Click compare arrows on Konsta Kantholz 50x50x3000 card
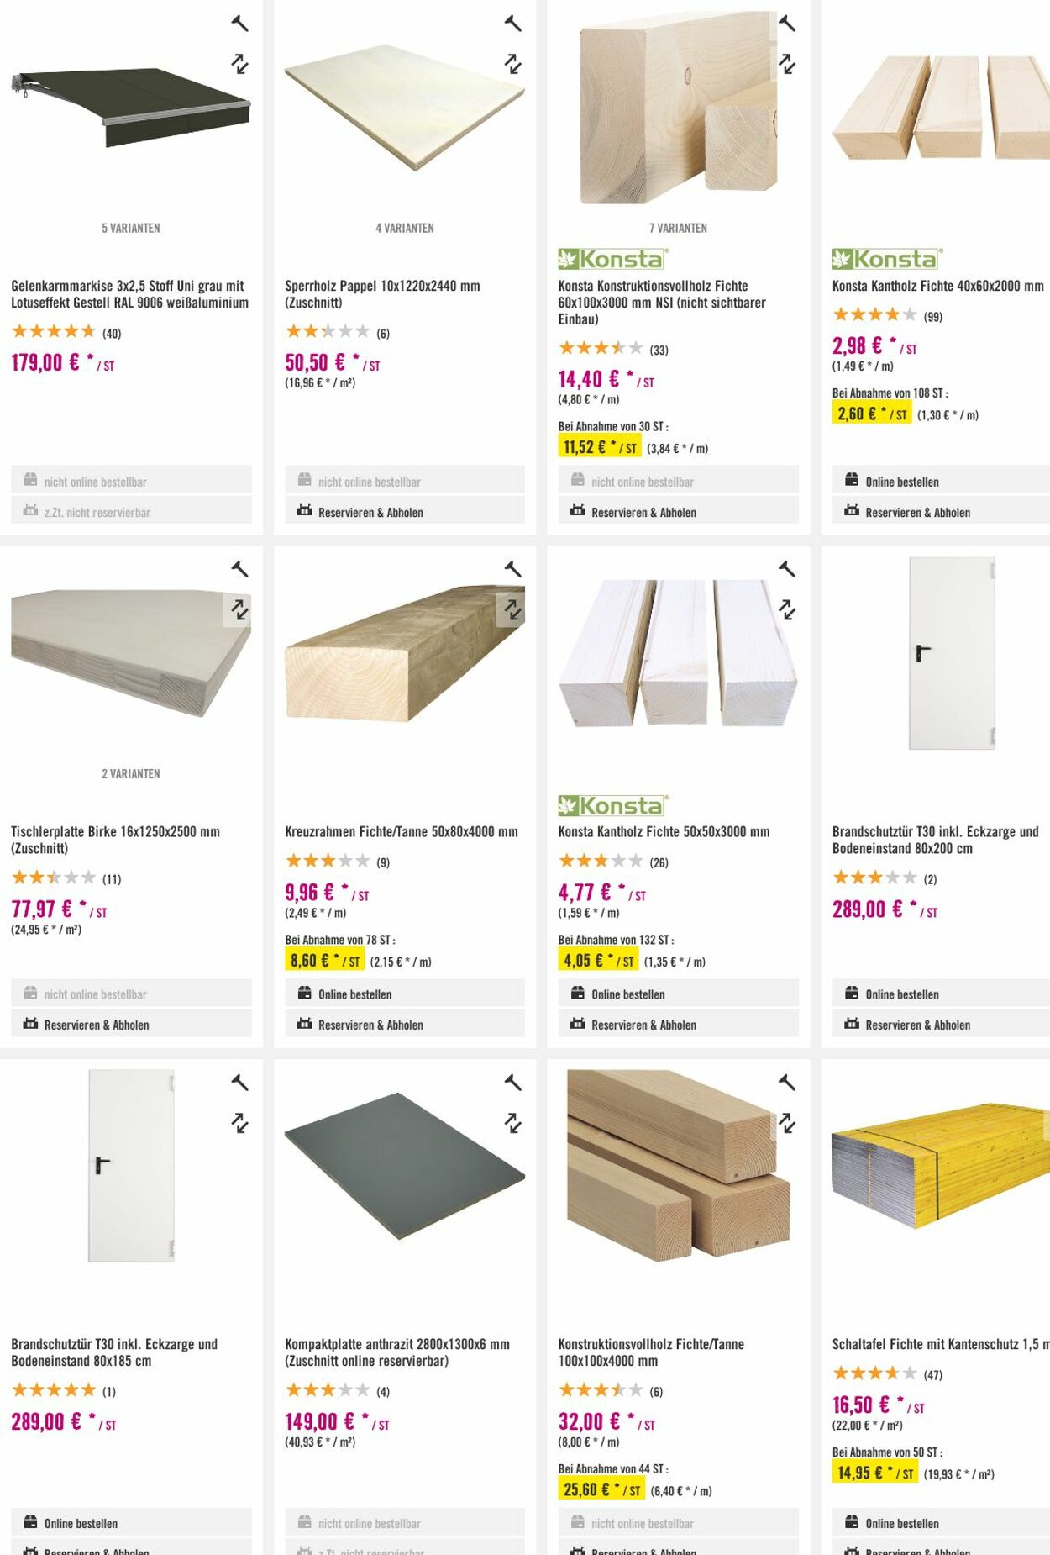Screen dimensions: 1050x1555 pyautogui.click(x=787, y=609)
